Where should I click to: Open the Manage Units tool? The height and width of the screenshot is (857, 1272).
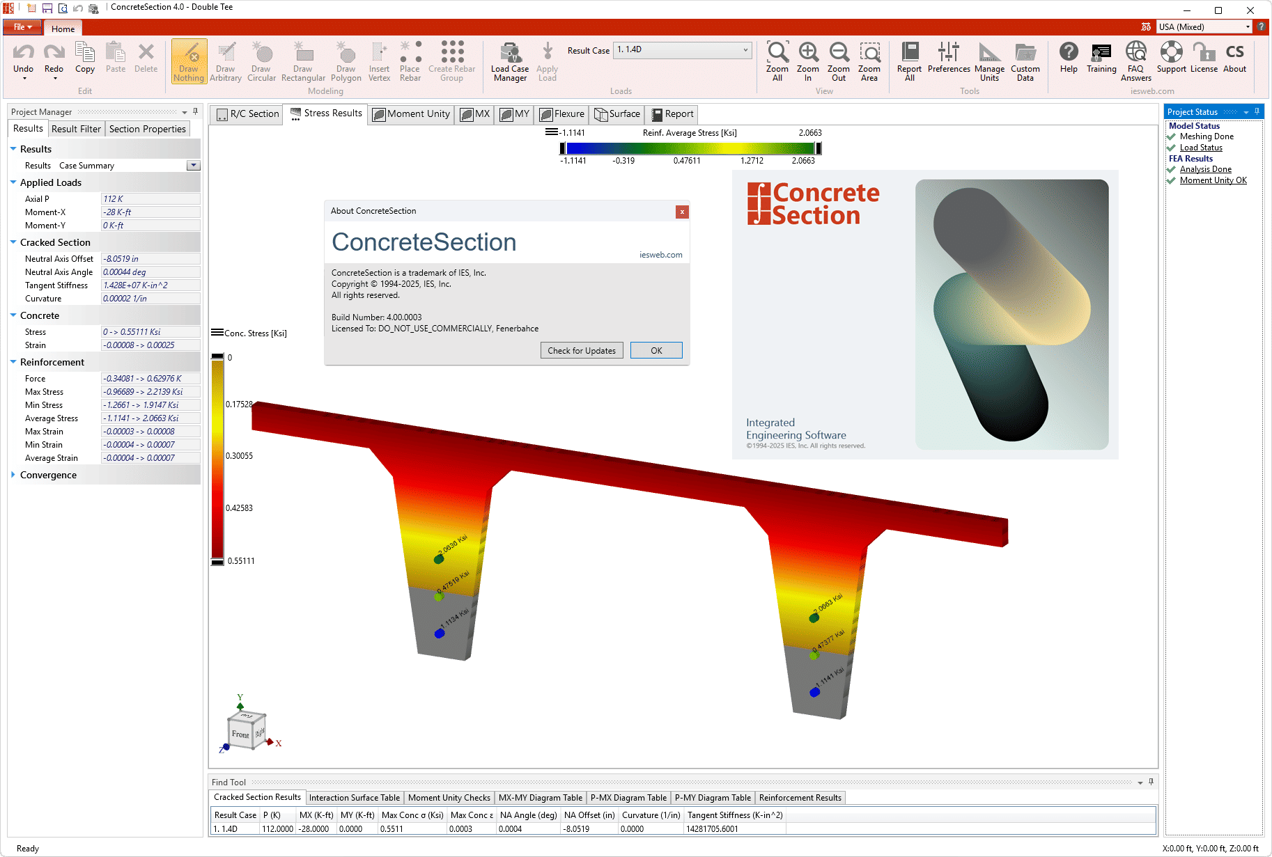coord(989,62)
